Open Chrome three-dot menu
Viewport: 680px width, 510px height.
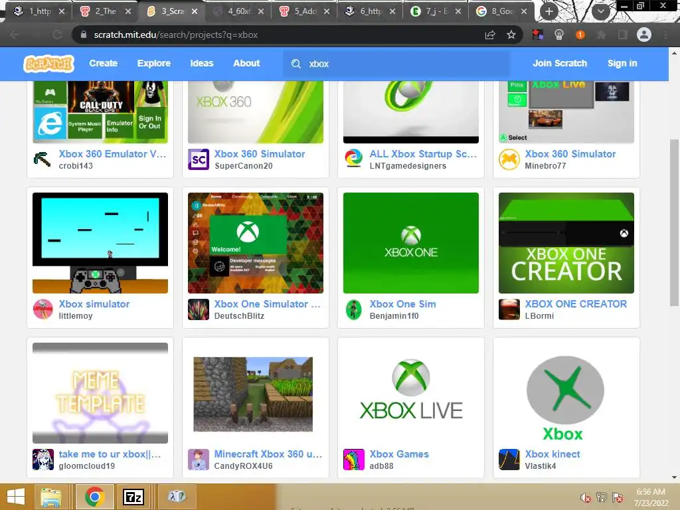coord(665,35)
